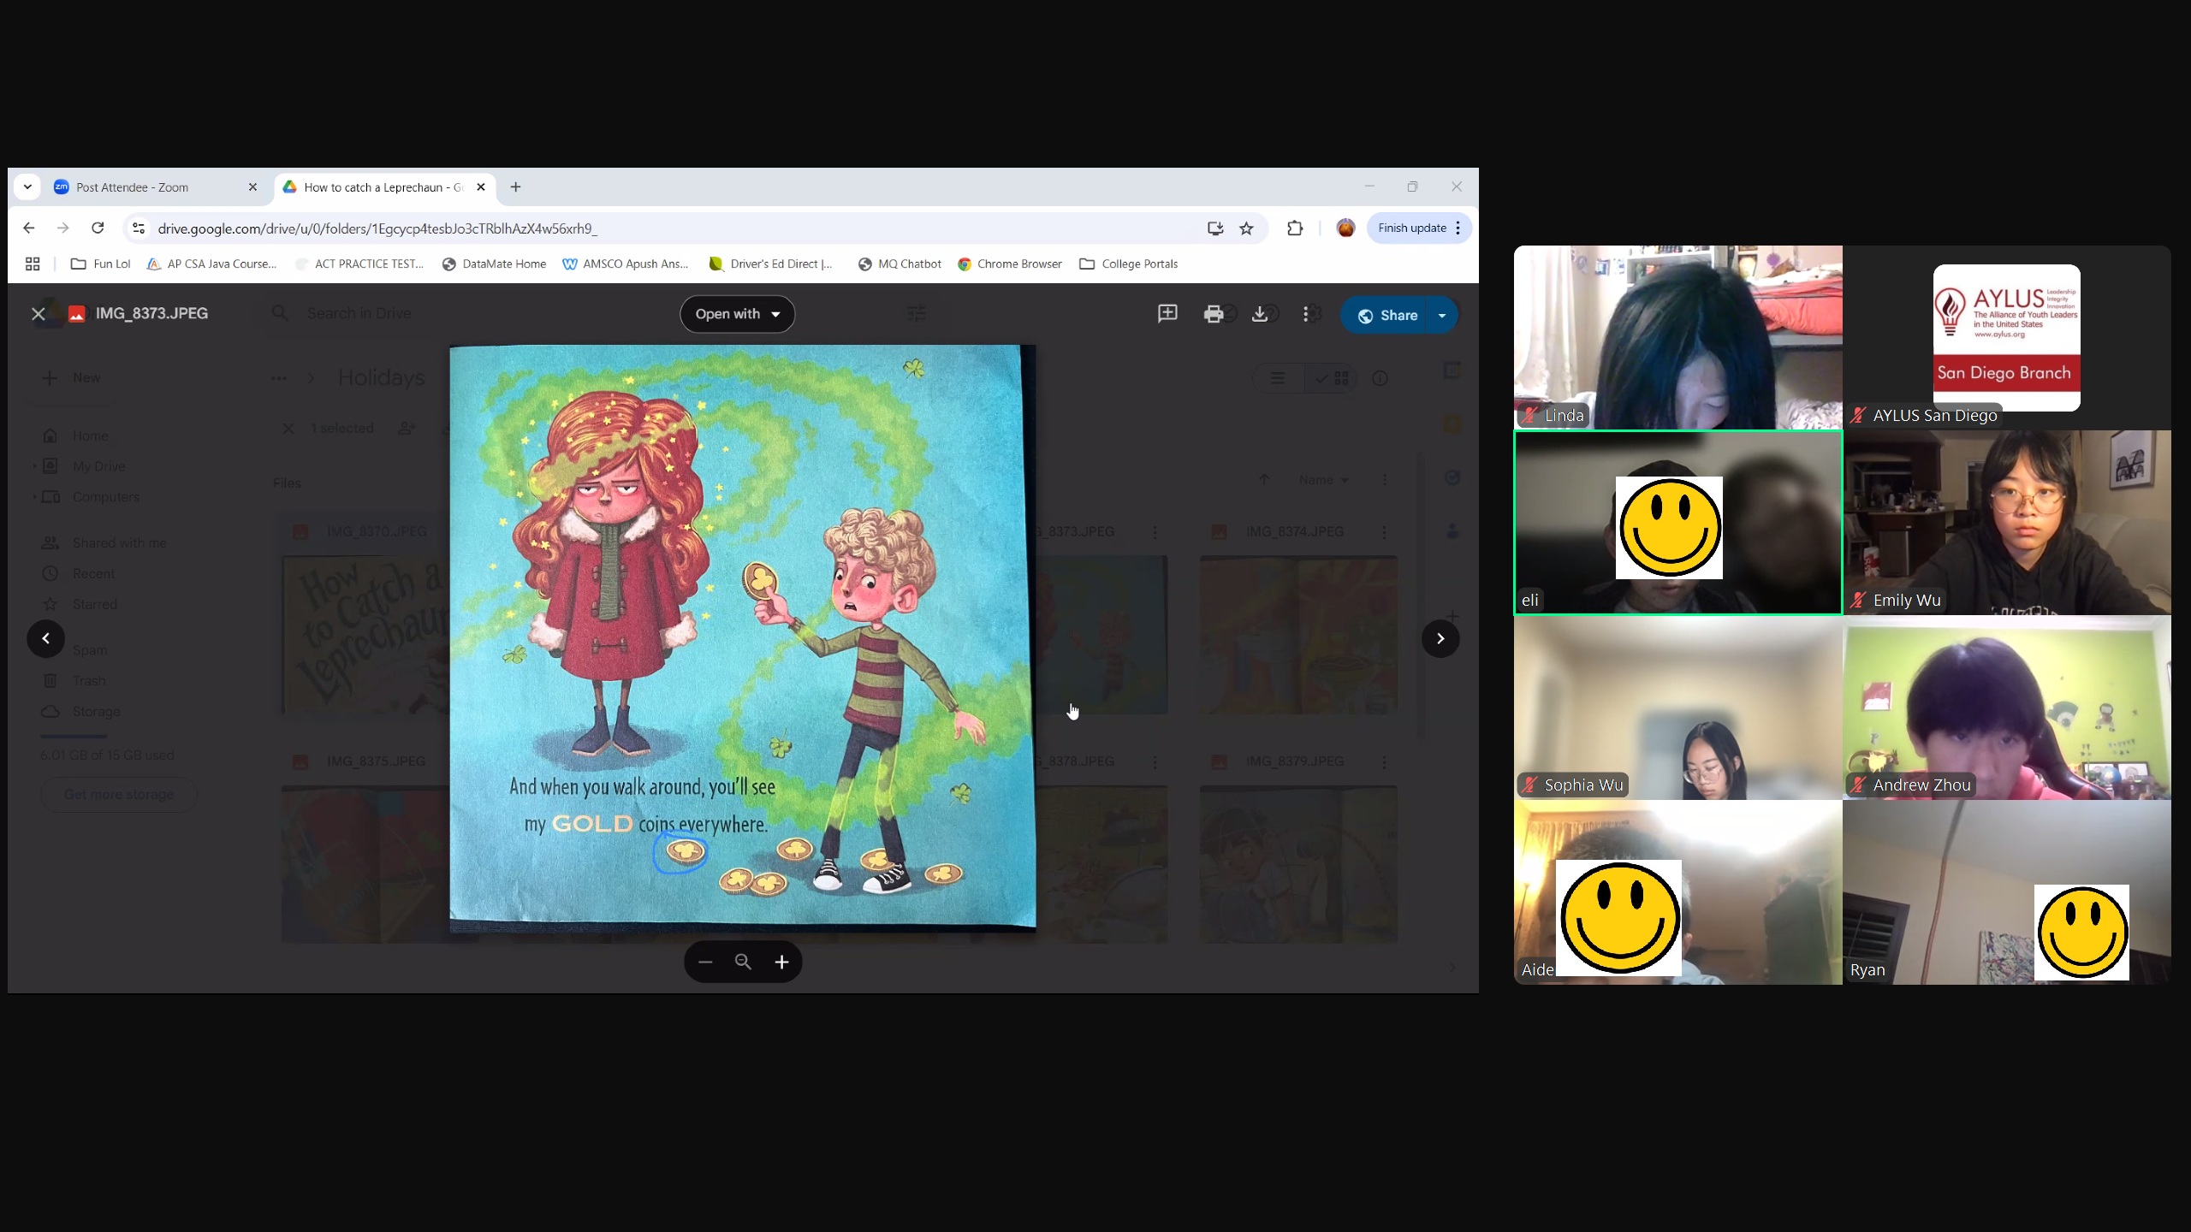Reload the current page
Viewport: 2191px width, 1232px height.
98,228
